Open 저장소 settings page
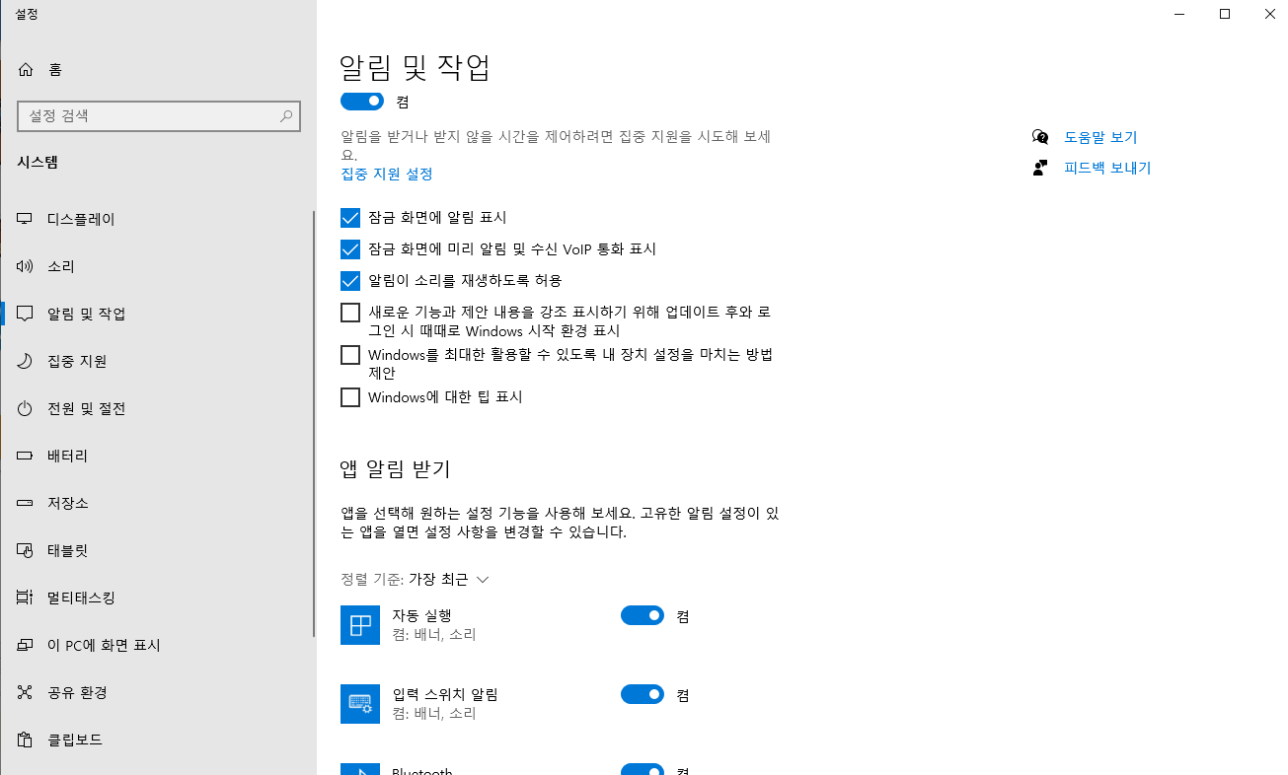 [x=158, y=503]
